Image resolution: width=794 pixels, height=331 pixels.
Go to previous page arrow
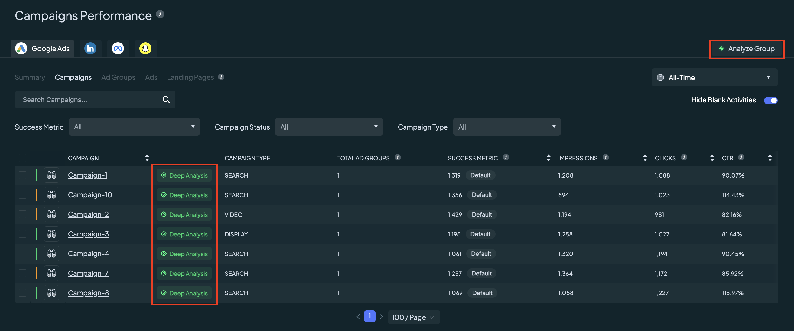(358, 317)
